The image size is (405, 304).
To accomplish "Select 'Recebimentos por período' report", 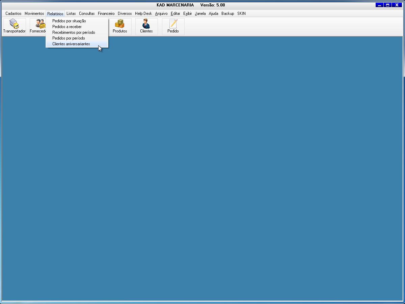I will pos(74,32).
